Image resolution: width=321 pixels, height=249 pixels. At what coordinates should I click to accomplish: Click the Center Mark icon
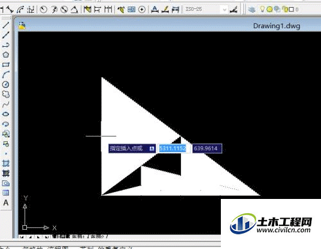(142, 10)
